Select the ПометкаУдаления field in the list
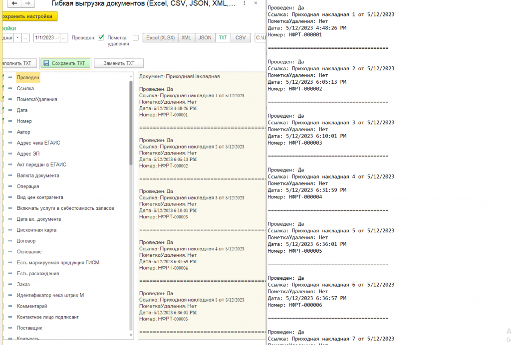 click(x=37, y=99)
